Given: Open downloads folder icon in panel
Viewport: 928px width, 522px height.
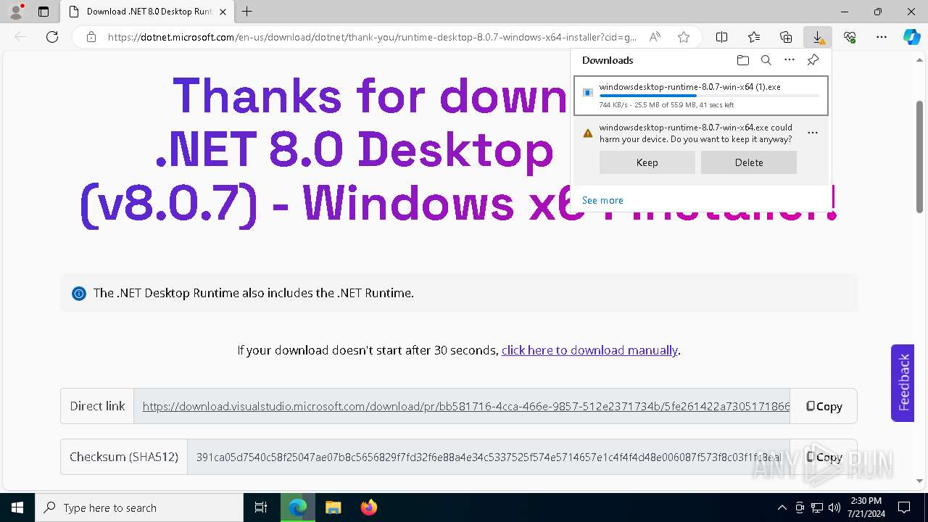Looking at the screenshot, I should point(742,60).
